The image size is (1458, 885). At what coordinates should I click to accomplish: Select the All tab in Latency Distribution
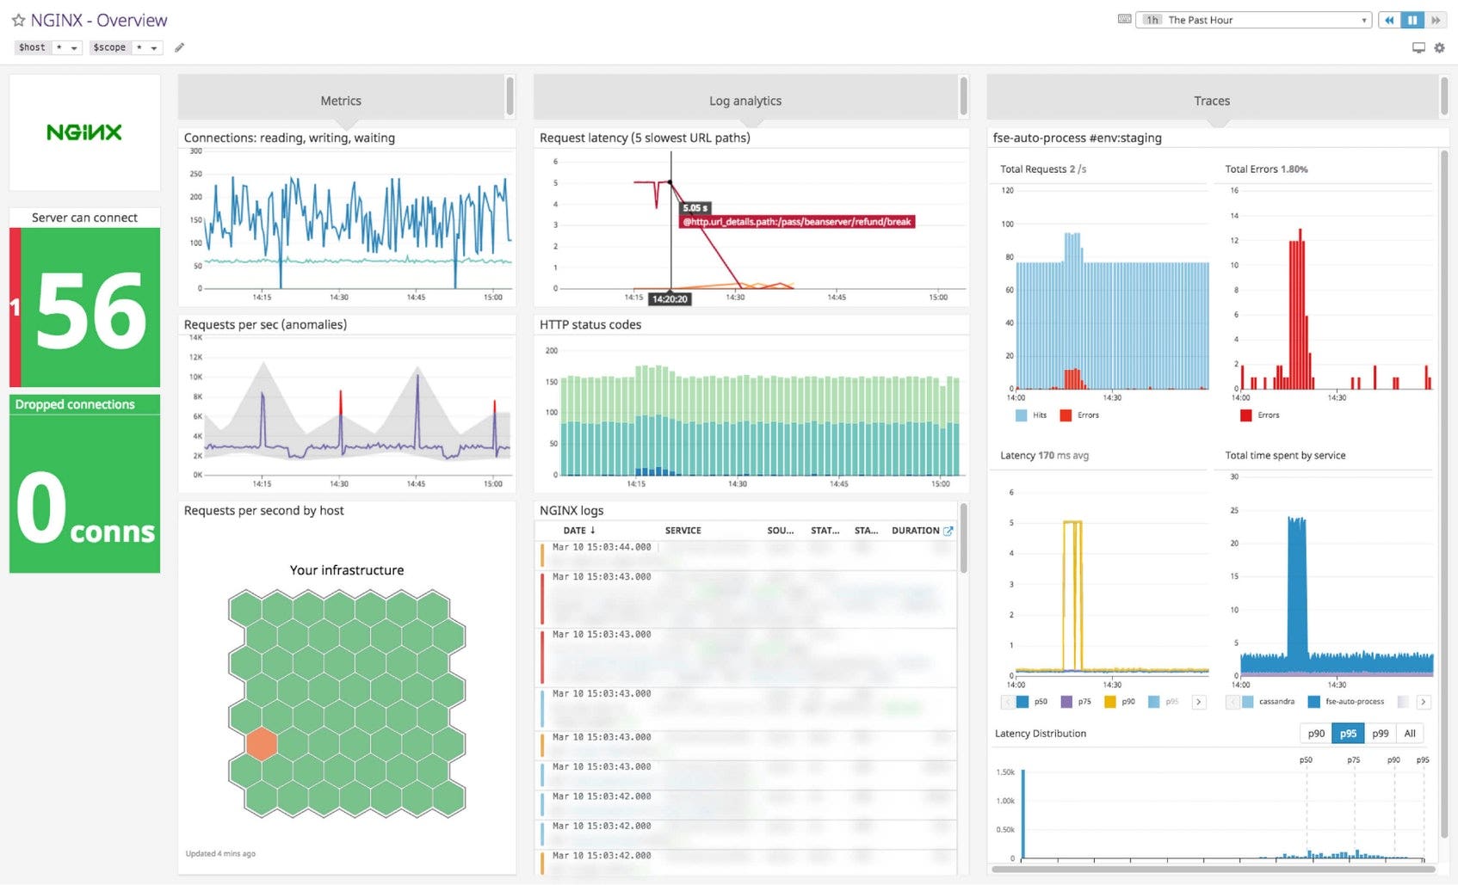tap(1409, 733)
